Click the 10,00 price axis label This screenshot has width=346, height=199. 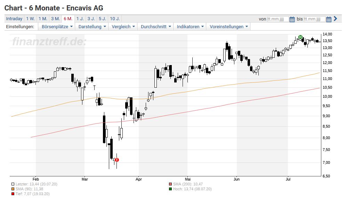(x=327, y=96)
